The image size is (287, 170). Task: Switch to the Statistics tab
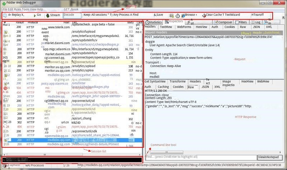click(154, 22)
